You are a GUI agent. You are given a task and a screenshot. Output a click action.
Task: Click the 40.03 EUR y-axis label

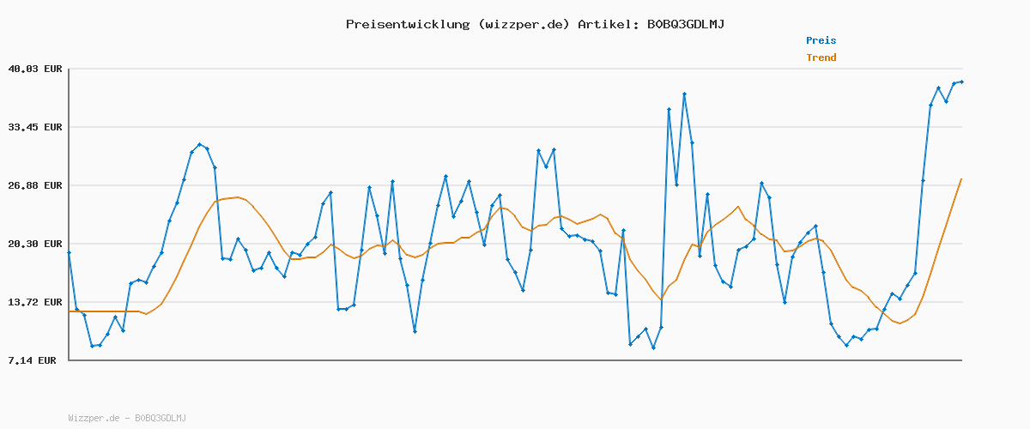(35, 69)
